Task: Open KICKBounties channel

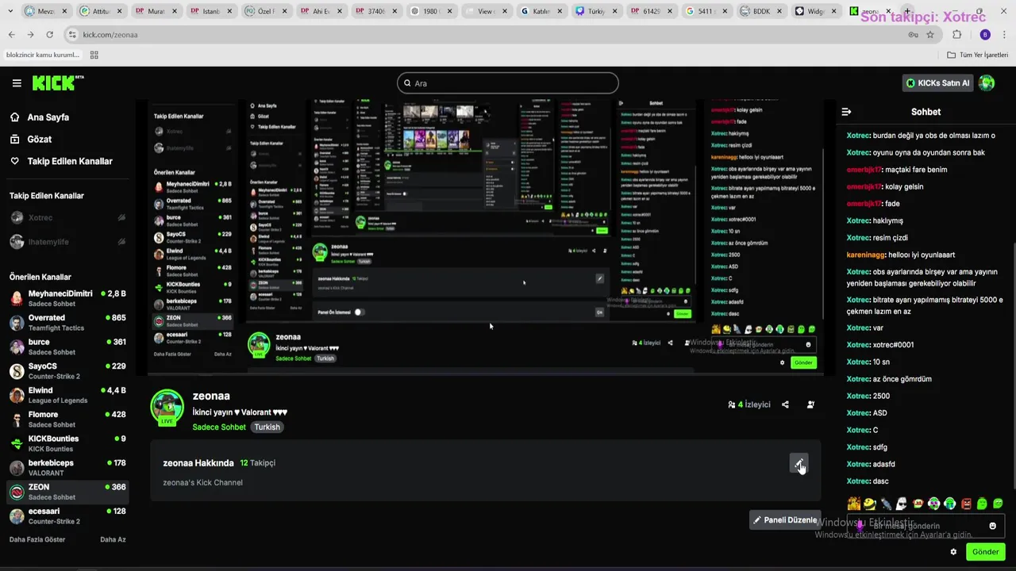Action: (67, 443)
